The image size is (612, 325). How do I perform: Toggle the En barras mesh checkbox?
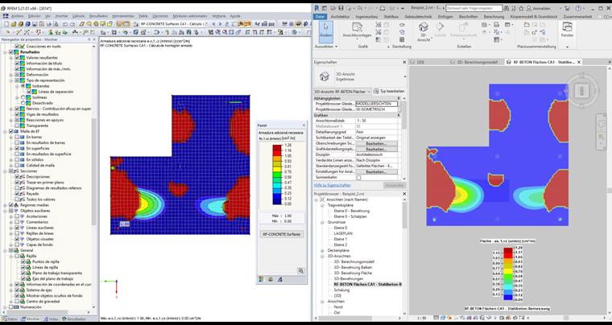coord(17,138)
